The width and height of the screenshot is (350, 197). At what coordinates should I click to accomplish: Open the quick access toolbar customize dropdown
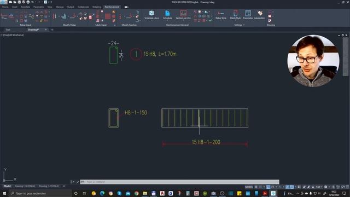coord(51,2)
